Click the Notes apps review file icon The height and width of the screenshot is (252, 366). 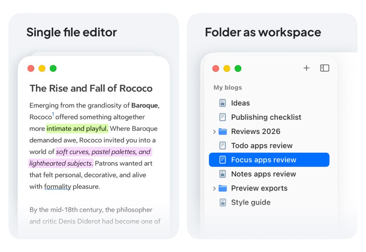pos(223,174)
